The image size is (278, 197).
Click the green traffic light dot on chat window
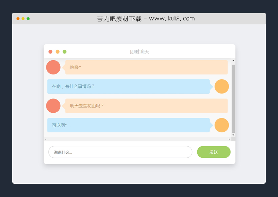click(x=64, y=51)
